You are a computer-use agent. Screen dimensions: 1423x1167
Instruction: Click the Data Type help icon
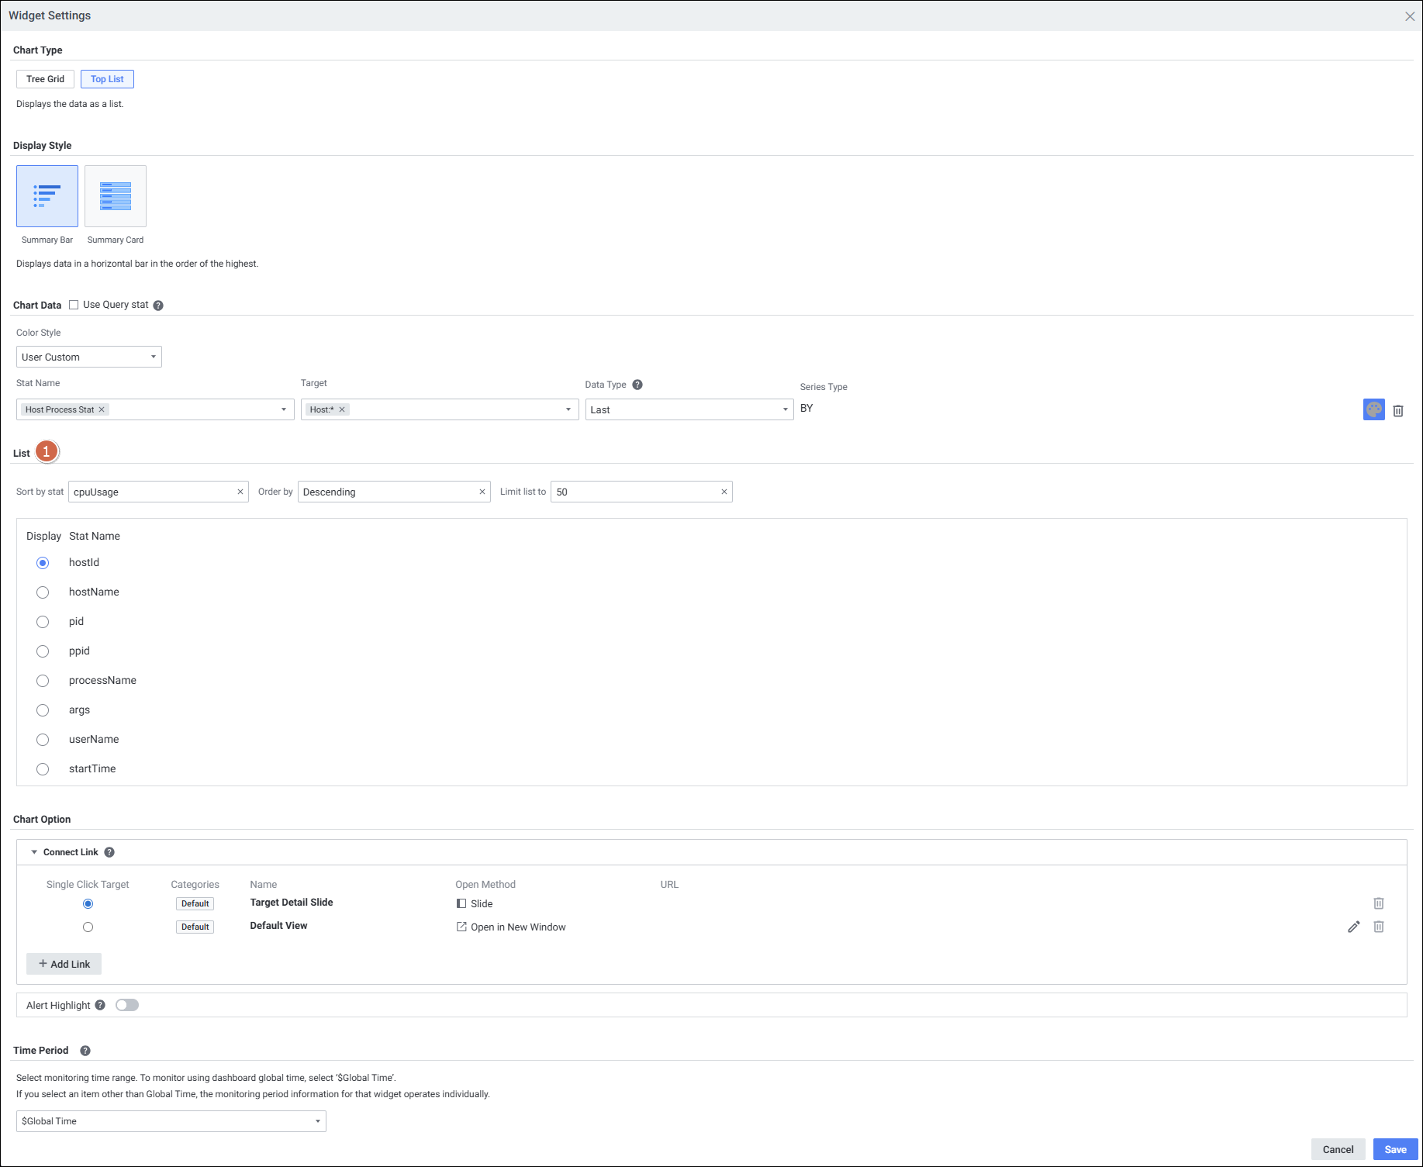pyautogui.click(x=637, y=385)
